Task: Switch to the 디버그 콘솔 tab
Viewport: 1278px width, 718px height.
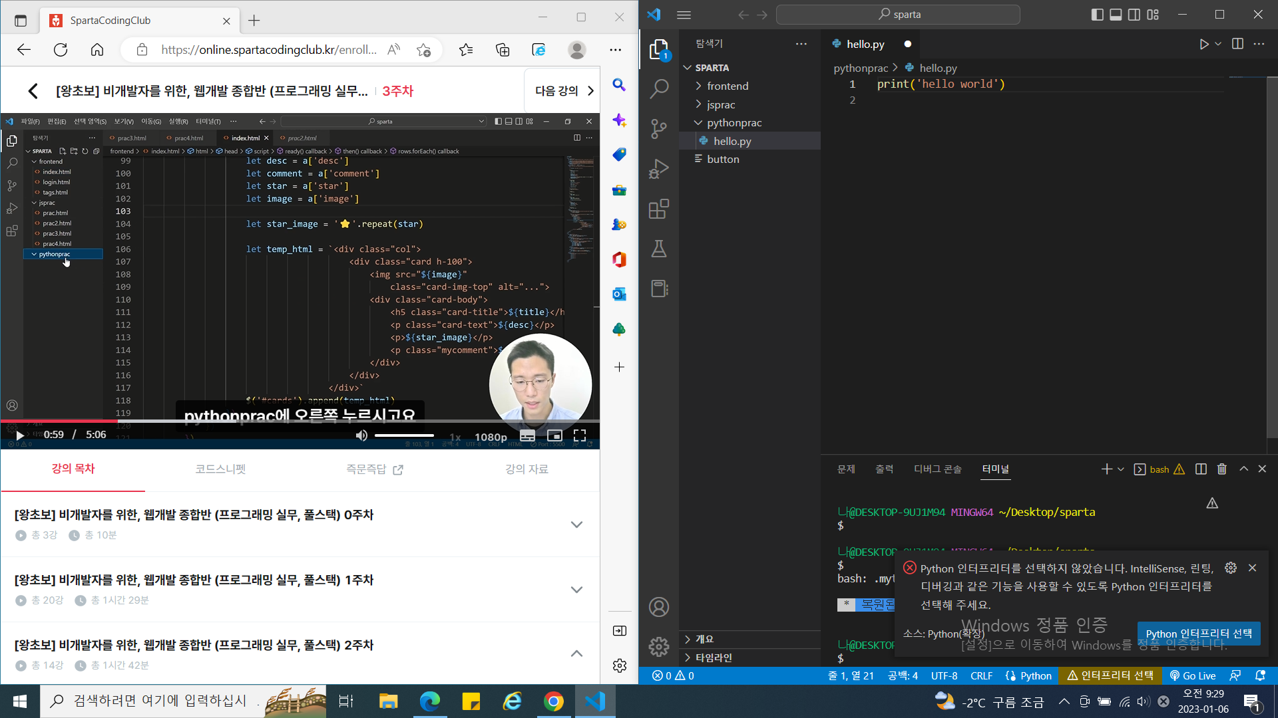Action: click(938, 469)
